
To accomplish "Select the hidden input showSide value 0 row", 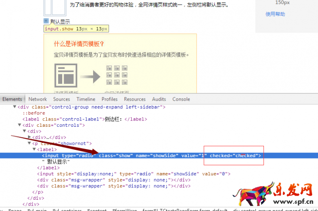I will 134,174.
